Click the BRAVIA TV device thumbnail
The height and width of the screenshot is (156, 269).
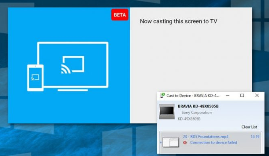pos(167,111)
